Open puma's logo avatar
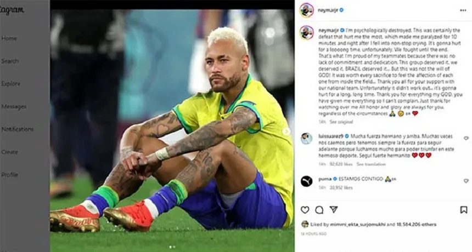The width and height of the screenshot is (472, 252). (x=306, y=181)
